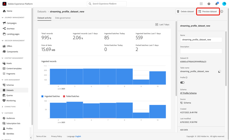This screenshot has width=229, height=140.
Task: Click the 9.95 k Total records value
Action: tap(46, 38)
